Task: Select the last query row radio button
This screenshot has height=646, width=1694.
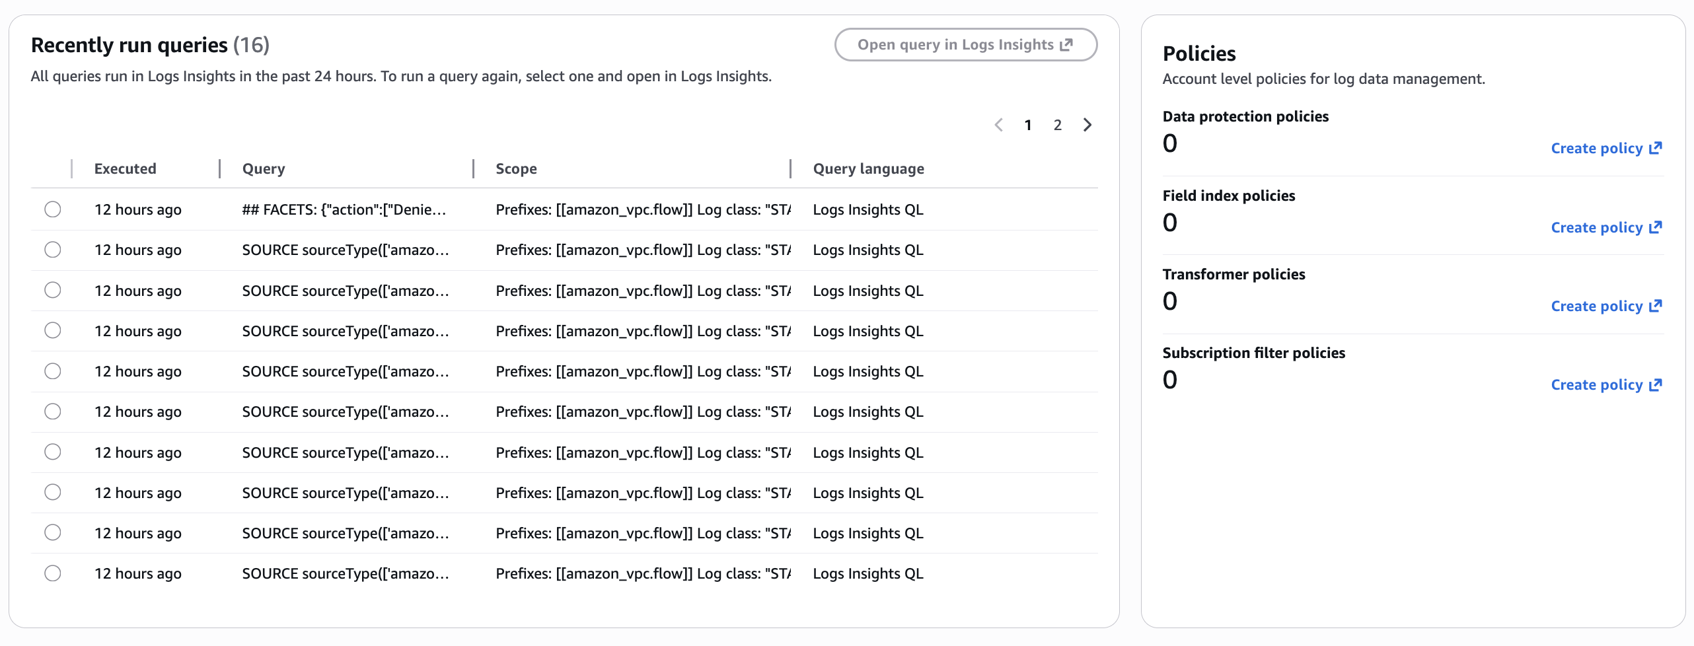Action: [x=53, y=573]
